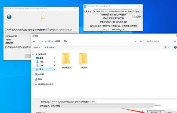Click the download progress bar
Viewport: 177px width, 113px height.
[41, 33]
